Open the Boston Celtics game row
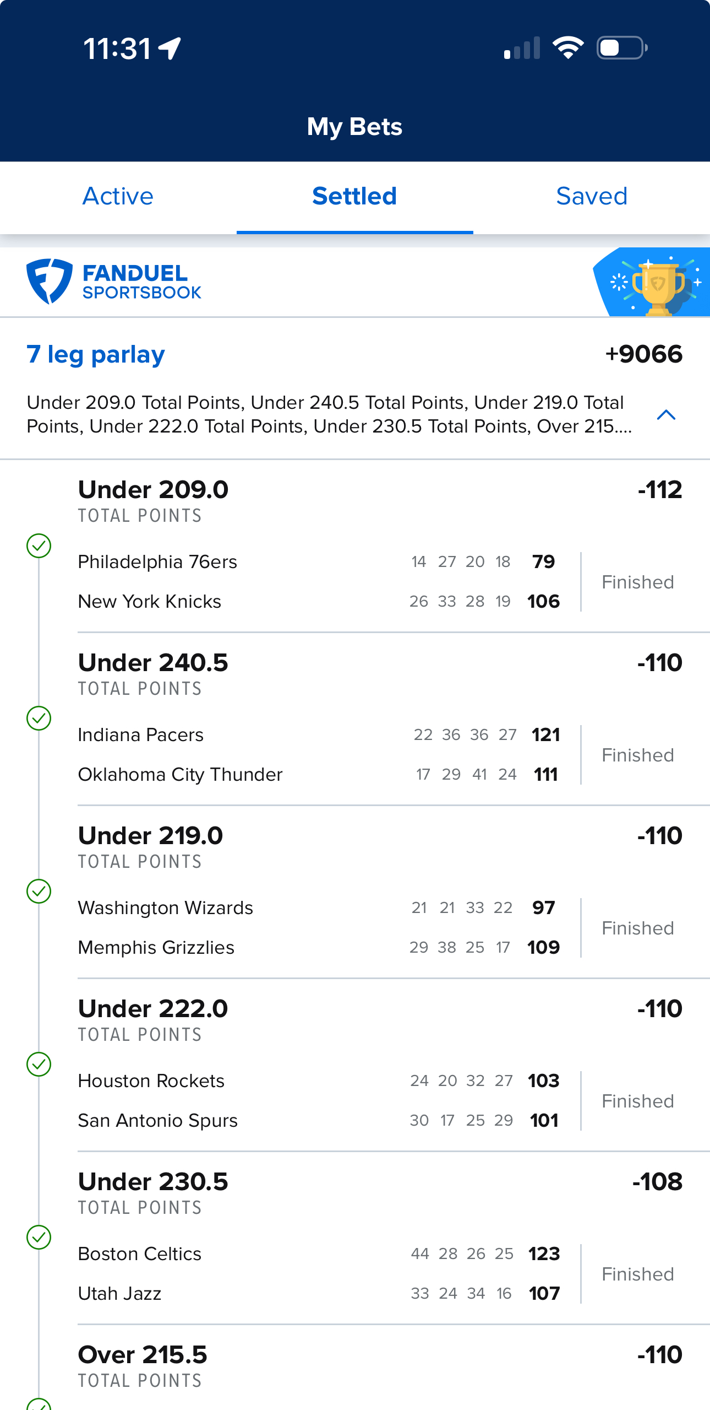710x1410 pixels. pos(319,1254)
